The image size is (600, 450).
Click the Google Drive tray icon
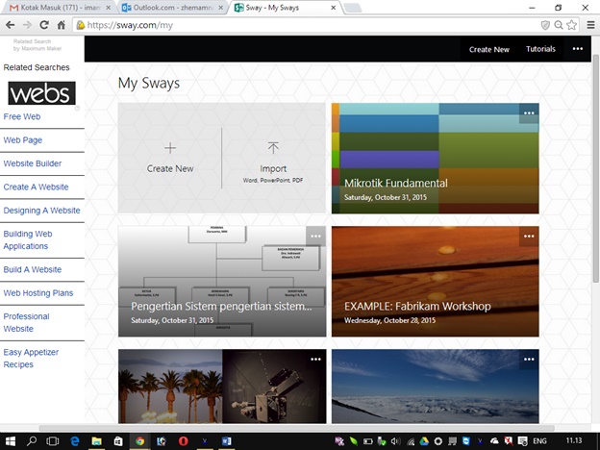pyautogui.click(x=424, y=441)
